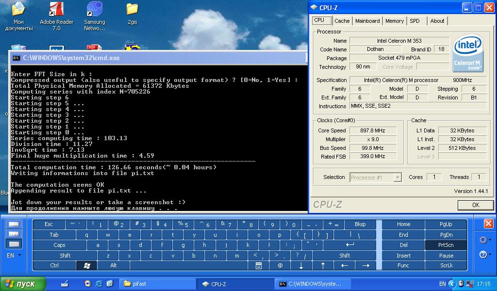Click the right arrow key on keyboard
This screenshot has width=497, height=291.
(365, 266)
